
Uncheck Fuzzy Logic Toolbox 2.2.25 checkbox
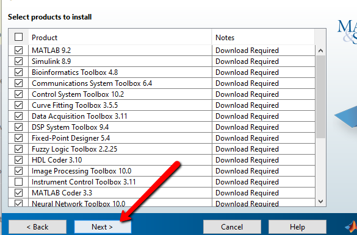(18, 149)
